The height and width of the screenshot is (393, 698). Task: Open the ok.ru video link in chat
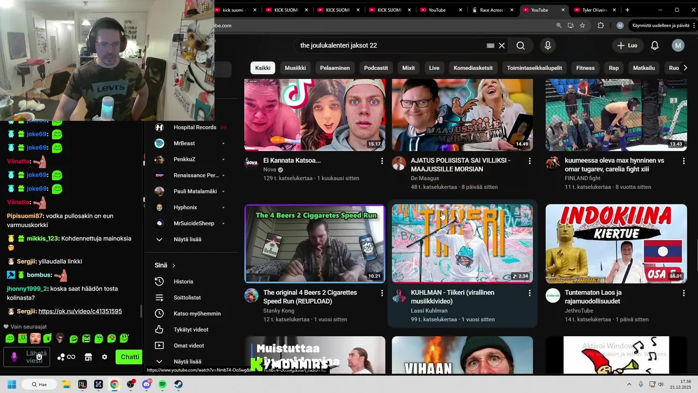80,311
